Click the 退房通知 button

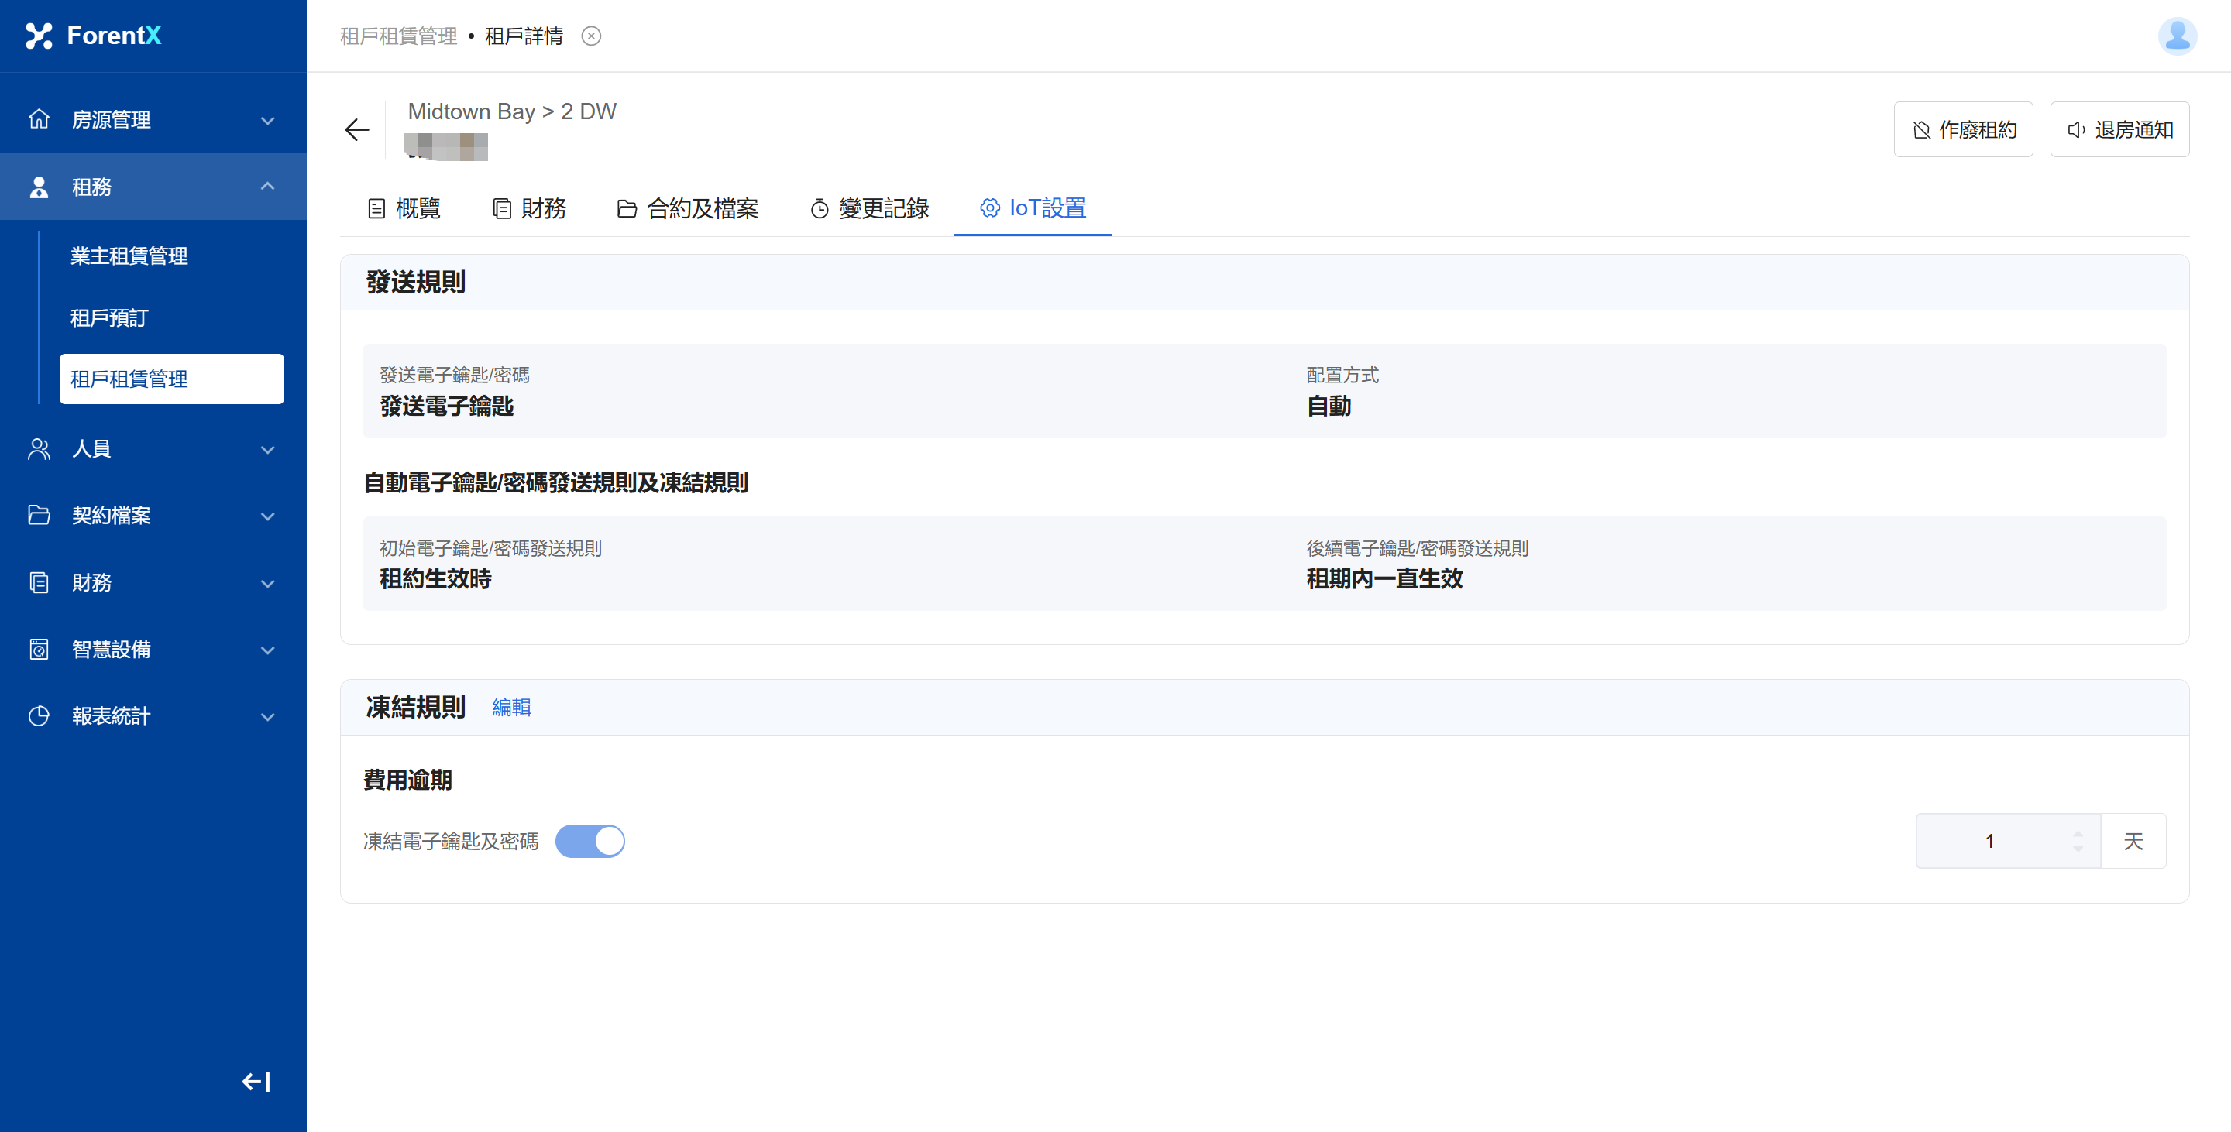(2119, 130)
